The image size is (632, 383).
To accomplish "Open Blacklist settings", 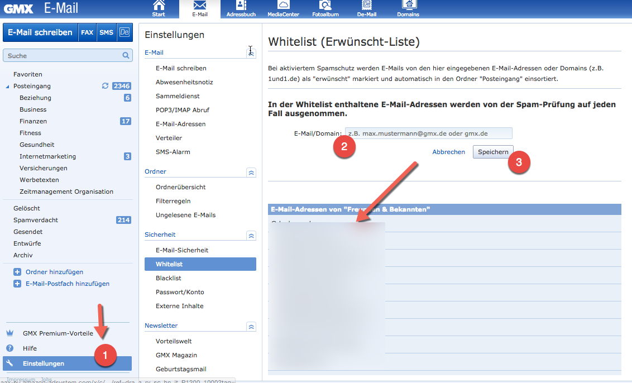I will pyautogui.click(x=168, y=278).
